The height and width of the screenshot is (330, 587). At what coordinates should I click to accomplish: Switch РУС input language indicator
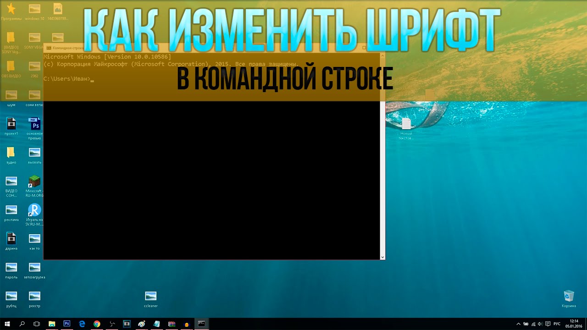tap(557, 324)
